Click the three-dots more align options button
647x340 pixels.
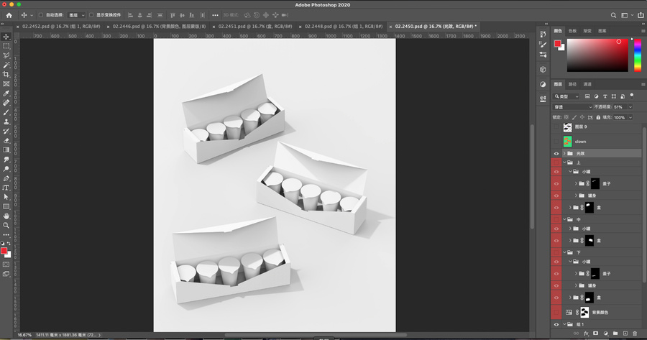tap(215, 15)
